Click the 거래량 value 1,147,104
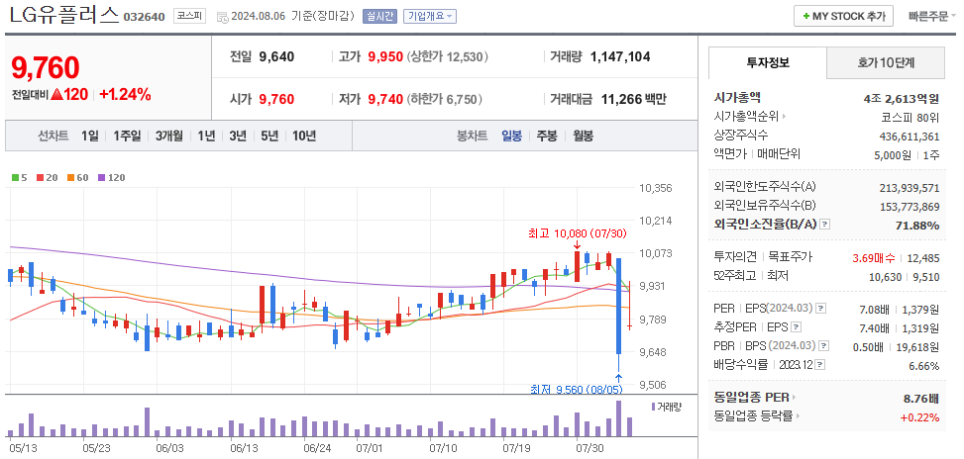Viewport: 964px width, 459px height. [620, 57]
